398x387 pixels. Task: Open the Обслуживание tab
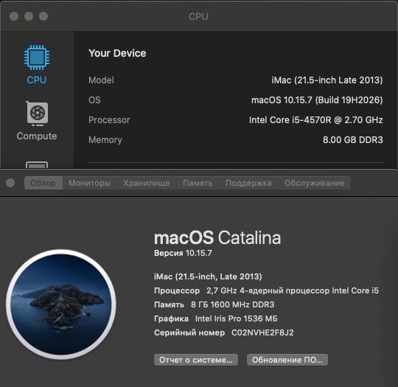coord(315,183)
